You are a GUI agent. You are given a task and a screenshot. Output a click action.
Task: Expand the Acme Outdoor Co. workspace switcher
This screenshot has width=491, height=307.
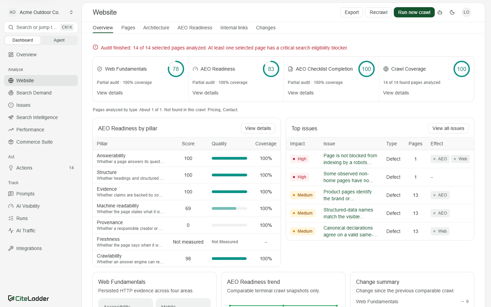[41, 12]
